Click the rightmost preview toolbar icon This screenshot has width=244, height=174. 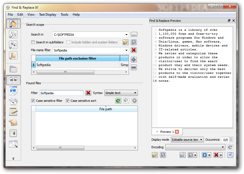coord(230,155)
